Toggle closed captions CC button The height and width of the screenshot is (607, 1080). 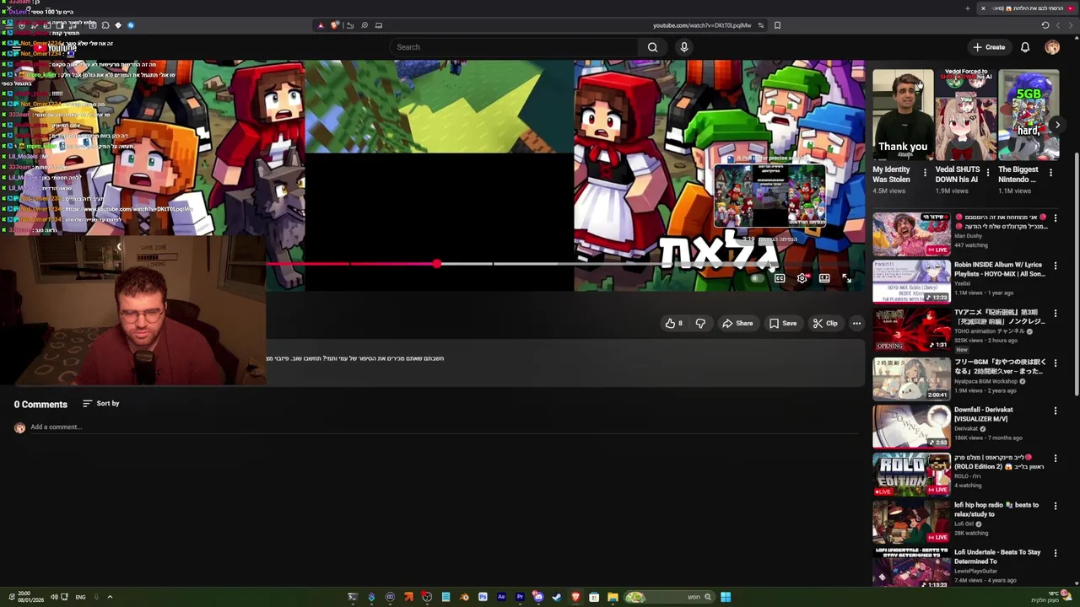780,278
